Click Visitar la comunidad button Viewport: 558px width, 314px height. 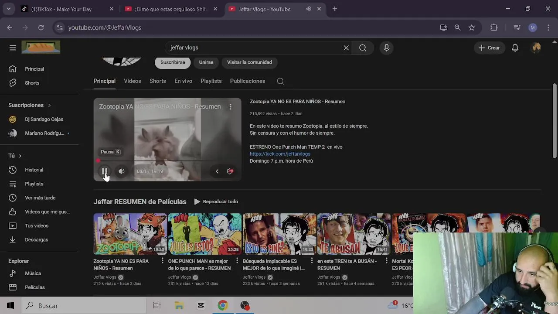[249, 62]
